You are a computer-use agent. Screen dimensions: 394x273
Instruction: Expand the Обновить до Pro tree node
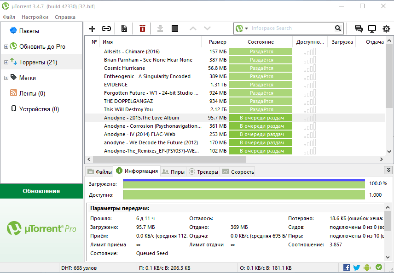pos(6,47)
